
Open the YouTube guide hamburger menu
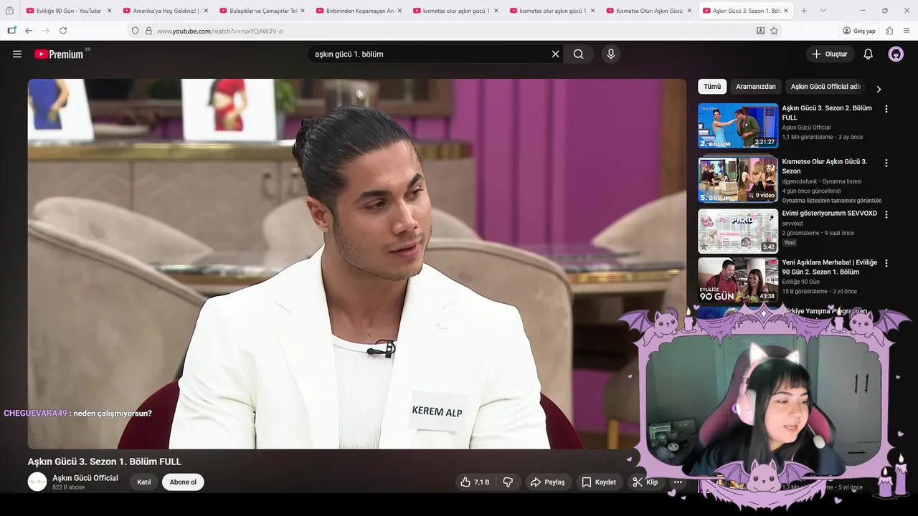[17, 54]
